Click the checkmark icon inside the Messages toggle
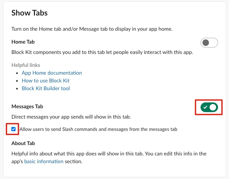Image resolution: width=229 pixels, height=179 pixels. pos(205,107)
